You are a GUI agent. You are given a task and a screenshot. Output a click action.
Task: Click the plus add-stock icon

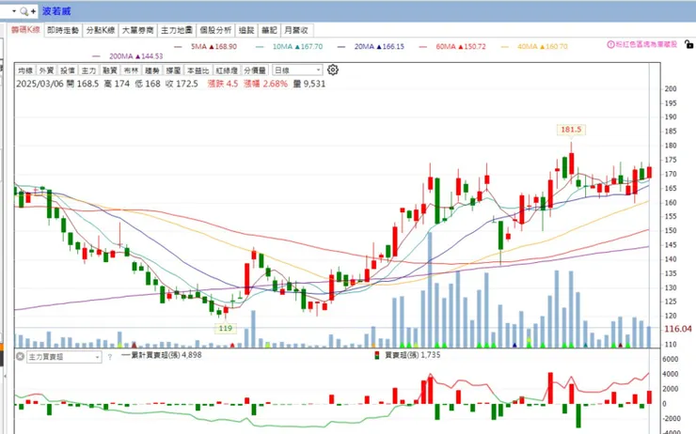33,11
